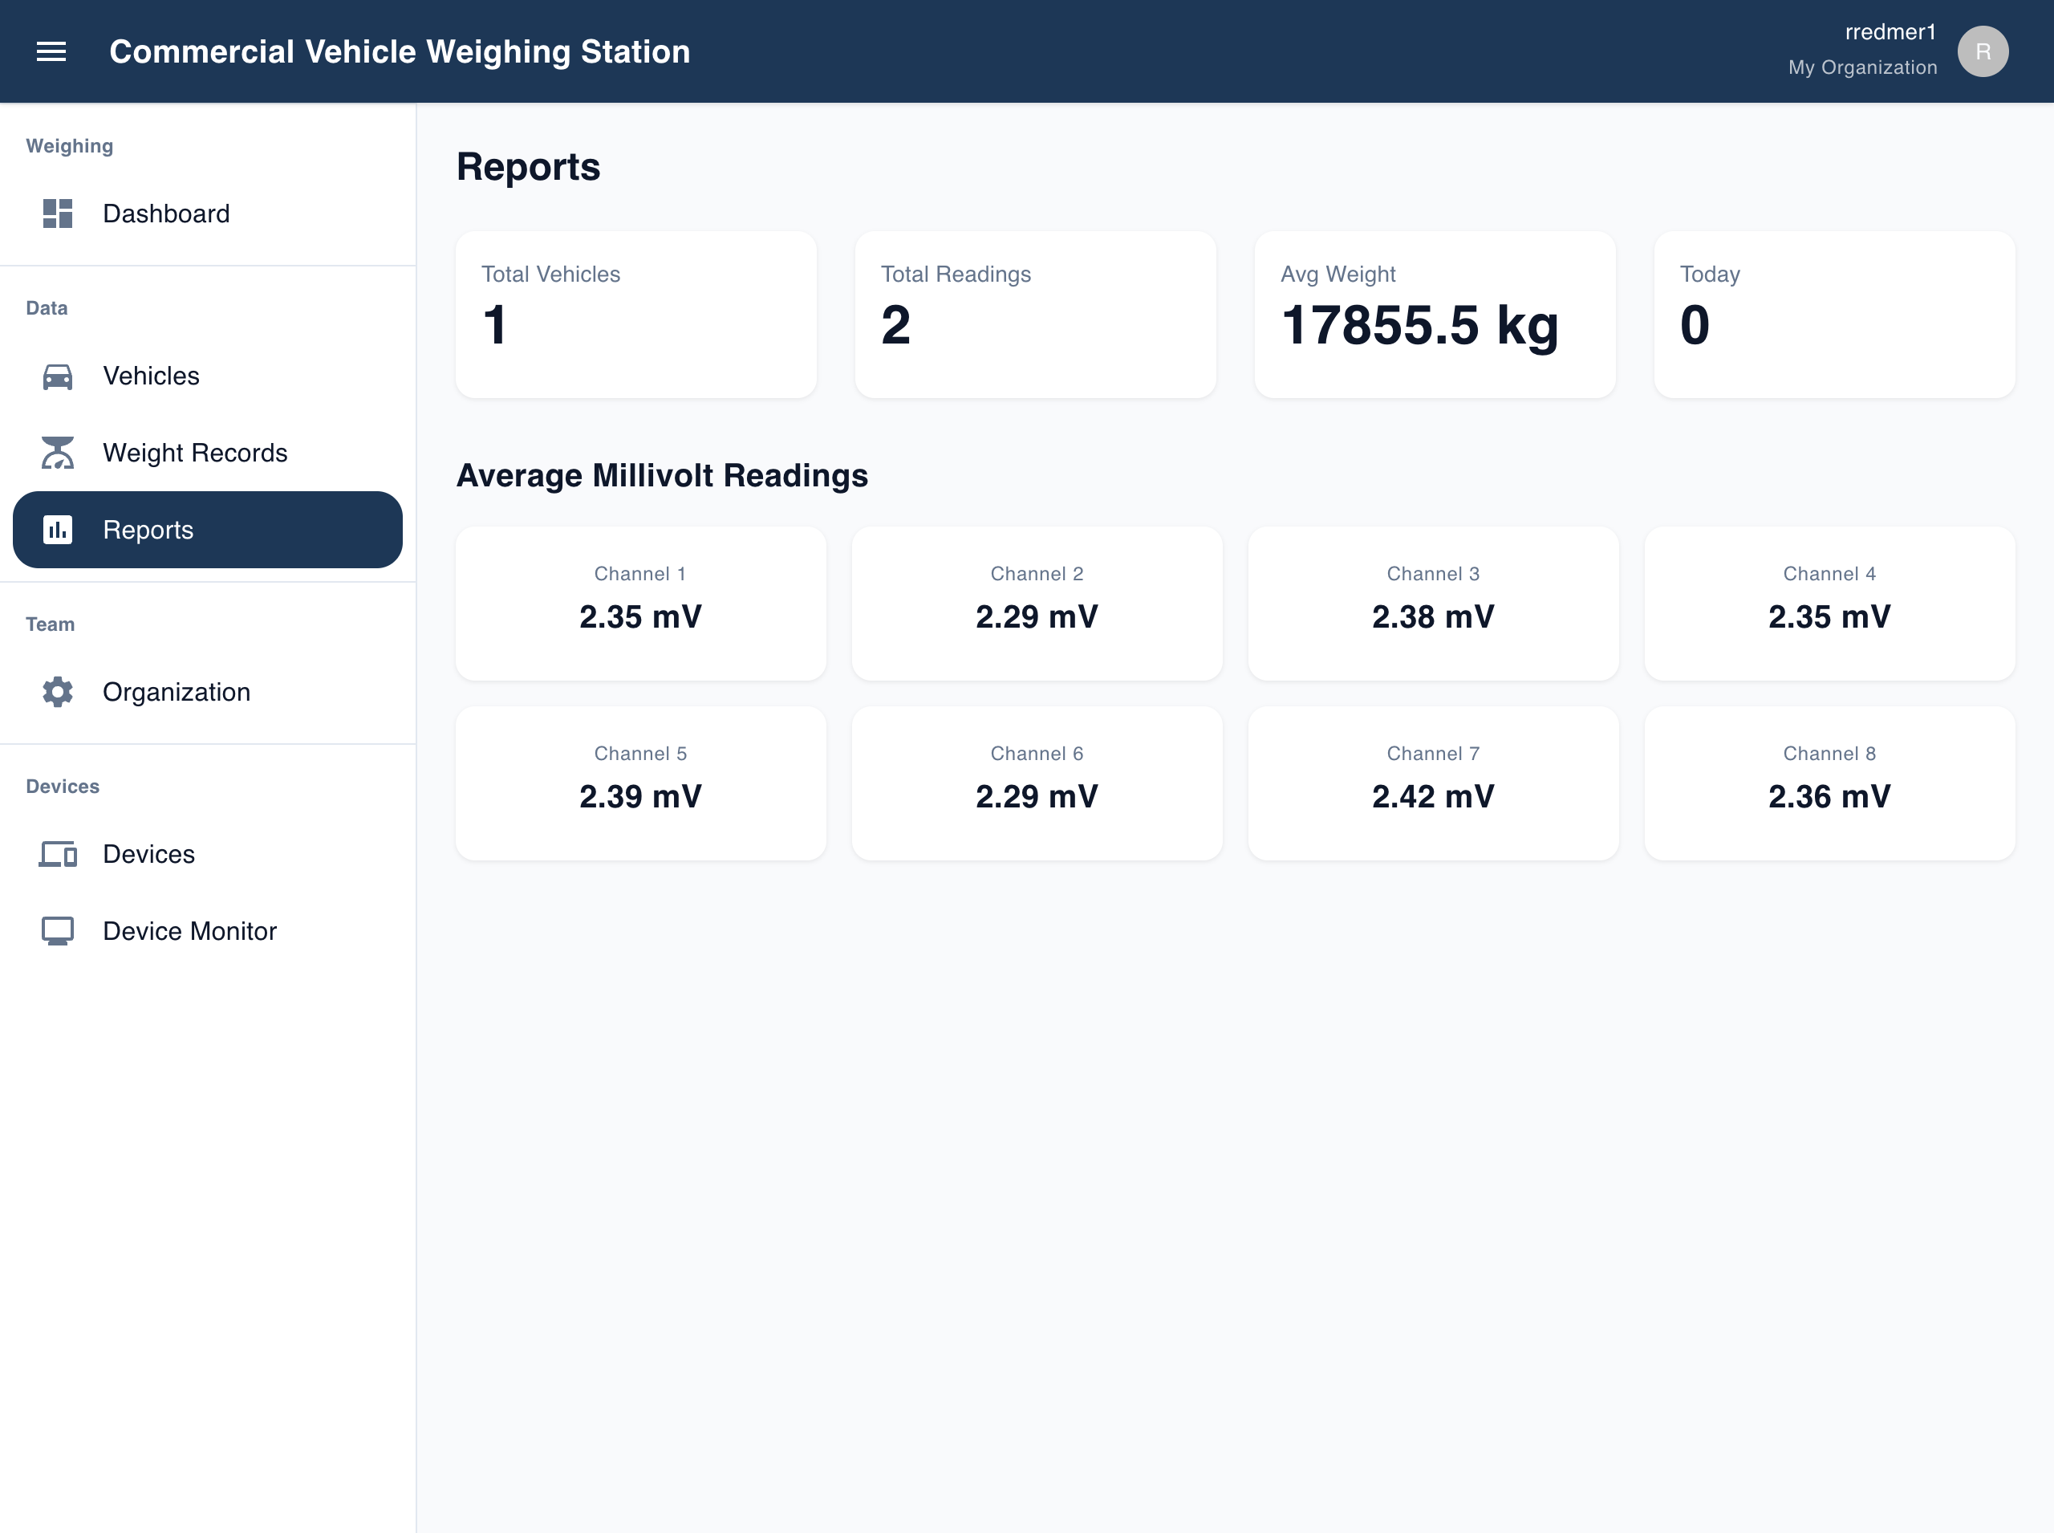Click the Devices laptop-phone icon
This screenshot has height=1533, width=2054.
pos(58,854)
